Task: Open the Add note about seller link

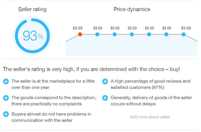Action: pos(150,117)
